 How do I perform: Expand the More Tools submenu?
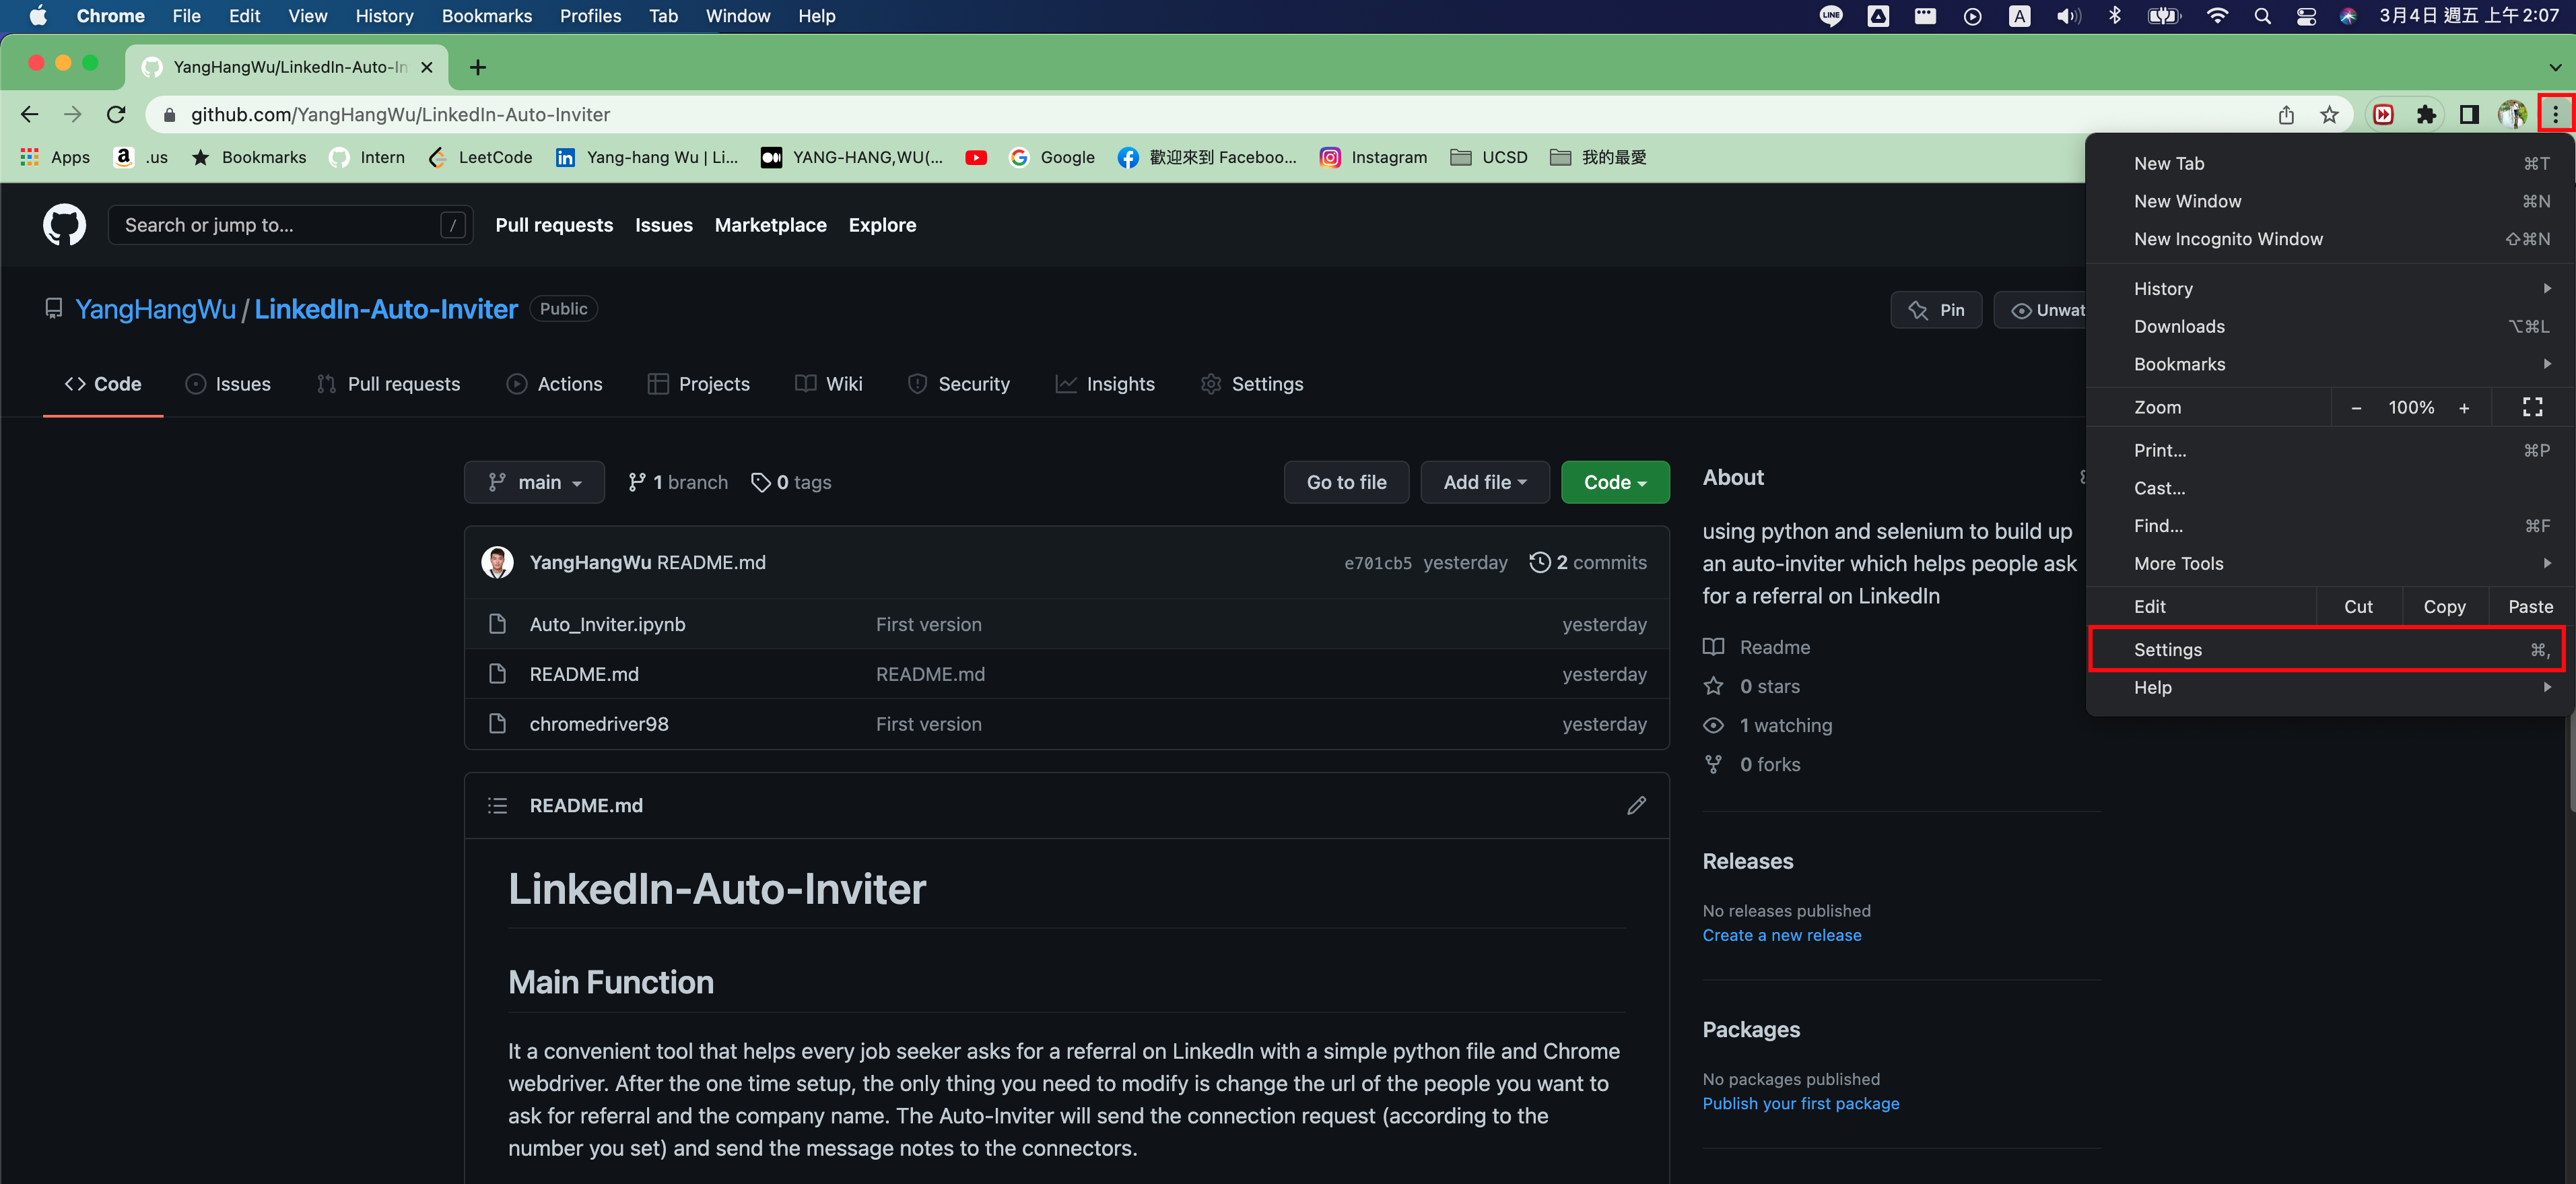click(2179, 563)
